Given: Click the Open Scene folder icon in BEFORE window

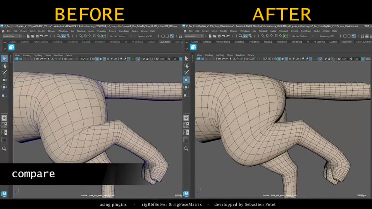Looking at the screenshot, I should [33, 36].
